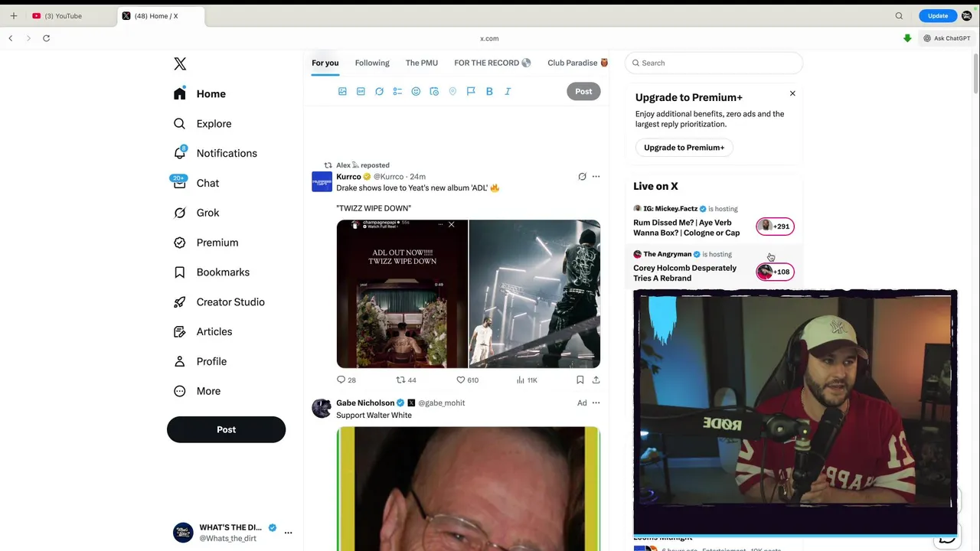Click the Ask ChatGPT button

(x=946, y=38)
